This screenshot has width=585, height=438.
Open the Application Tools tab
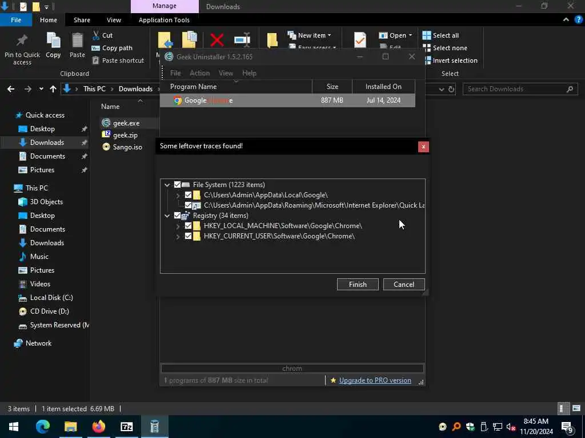click(x=164, y=20)
